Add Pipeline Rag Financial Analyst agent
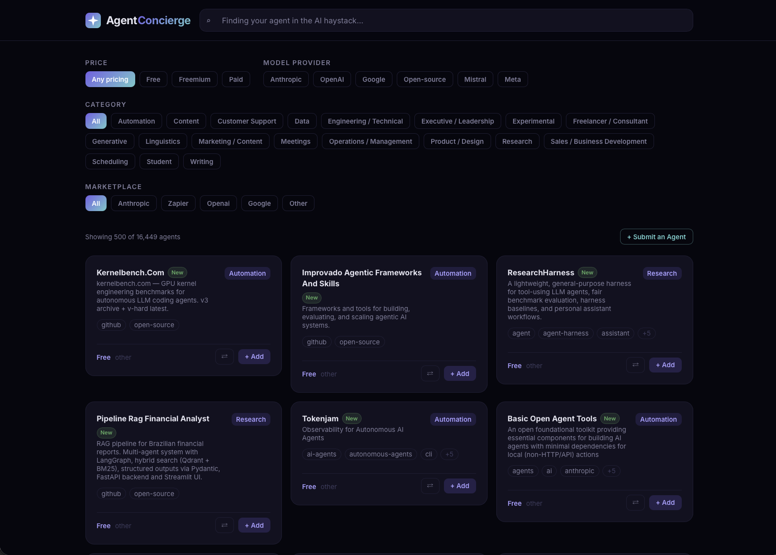776x555 pixels. point(254,525)
